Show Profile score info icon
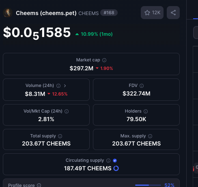This screenshot has width=198, height=187. coord(39,185)
